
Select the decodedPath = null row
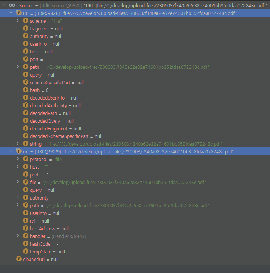(x=135, y=113)
